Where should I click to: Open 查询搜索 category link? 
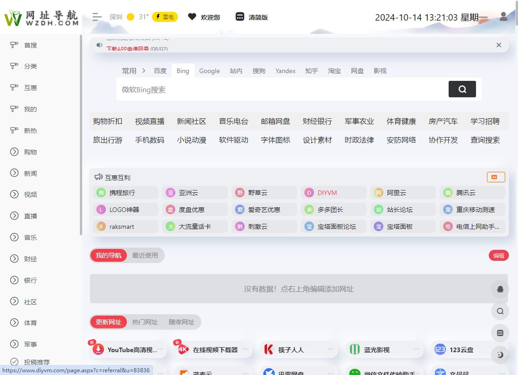[x=485, y=140]
